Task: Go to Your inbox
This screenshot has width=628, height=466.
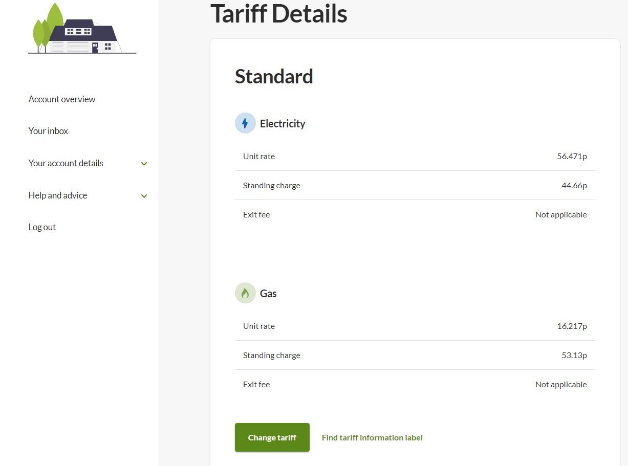Action: coord(48,131)
